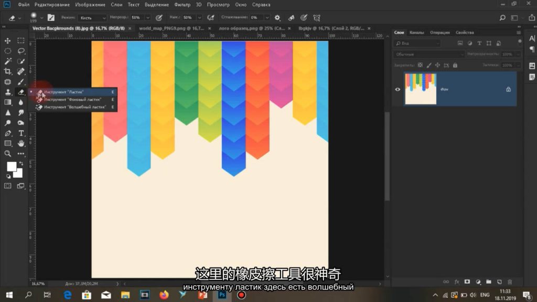Open smoothing options gear in options bar
537x302 pixels.
pyautogui.click(x=277, y=17)
